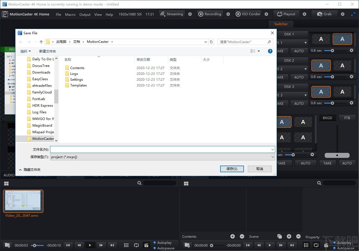Toggle Autopause for the 00:00:03 clip player

[155, 248]
